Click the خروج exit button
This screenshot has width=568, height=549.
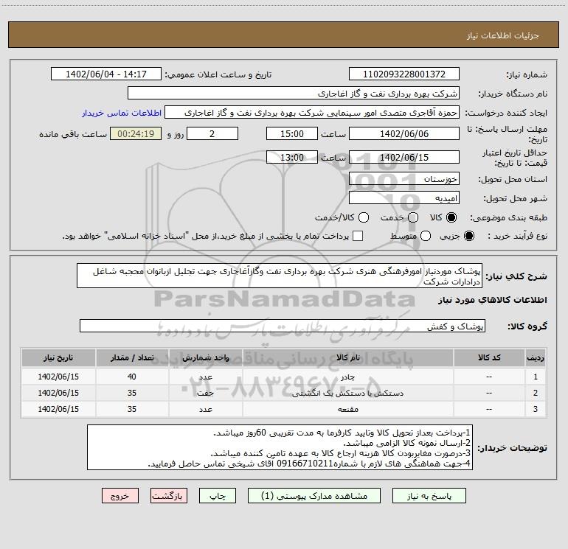coord(120,496)
